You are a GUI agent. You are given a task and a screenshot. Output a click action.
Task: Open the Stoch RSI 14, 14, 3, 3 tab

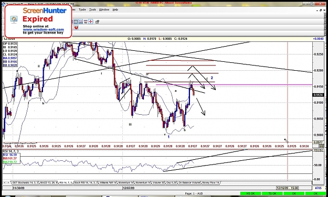tap(86, 182)
